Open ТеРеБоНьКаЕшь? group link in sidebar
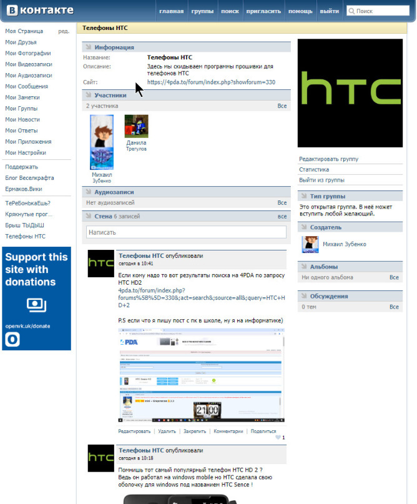Image resolution: width=417 pixels, height=504 pixels. [28, 203]
